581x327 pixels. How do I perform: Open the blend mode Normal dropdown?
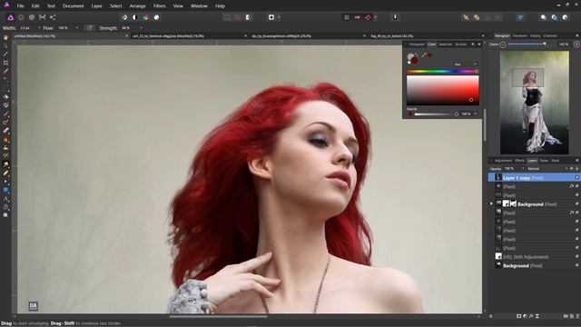pos(547,169)
